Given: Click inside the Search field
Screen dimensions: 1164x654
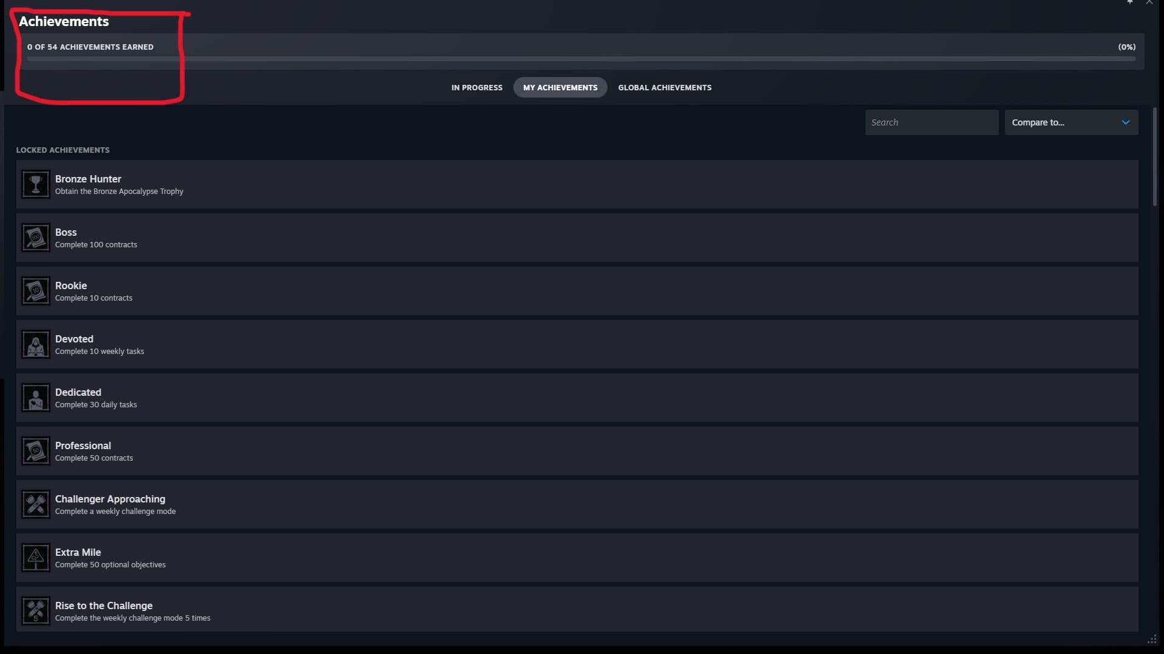Looking at the screenshot, I should [932, 122].
